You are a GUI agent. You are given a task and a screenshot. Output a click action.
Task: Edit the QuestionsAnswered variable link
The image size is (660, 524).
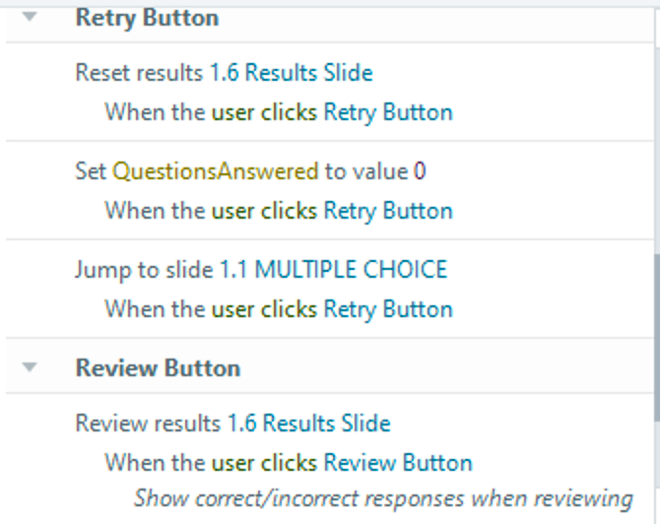[x=217, y=171]
